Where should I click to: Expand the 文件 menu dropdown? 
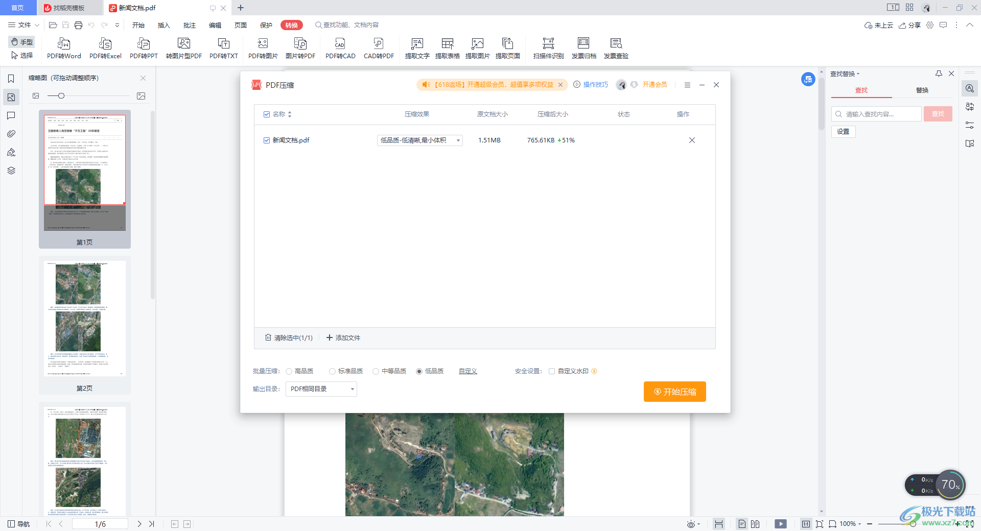coord(24,25)
